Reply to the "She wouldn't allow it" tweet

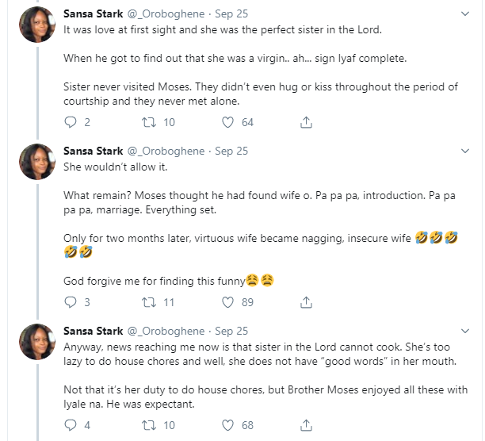(x=70, y=302)
